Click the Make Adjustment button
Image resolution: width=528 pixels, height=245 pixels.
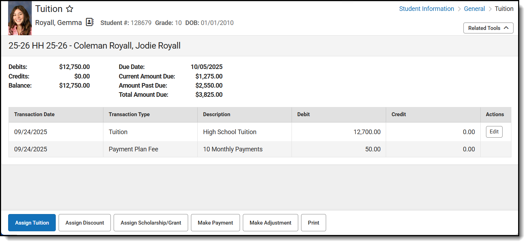click(270, 222)
